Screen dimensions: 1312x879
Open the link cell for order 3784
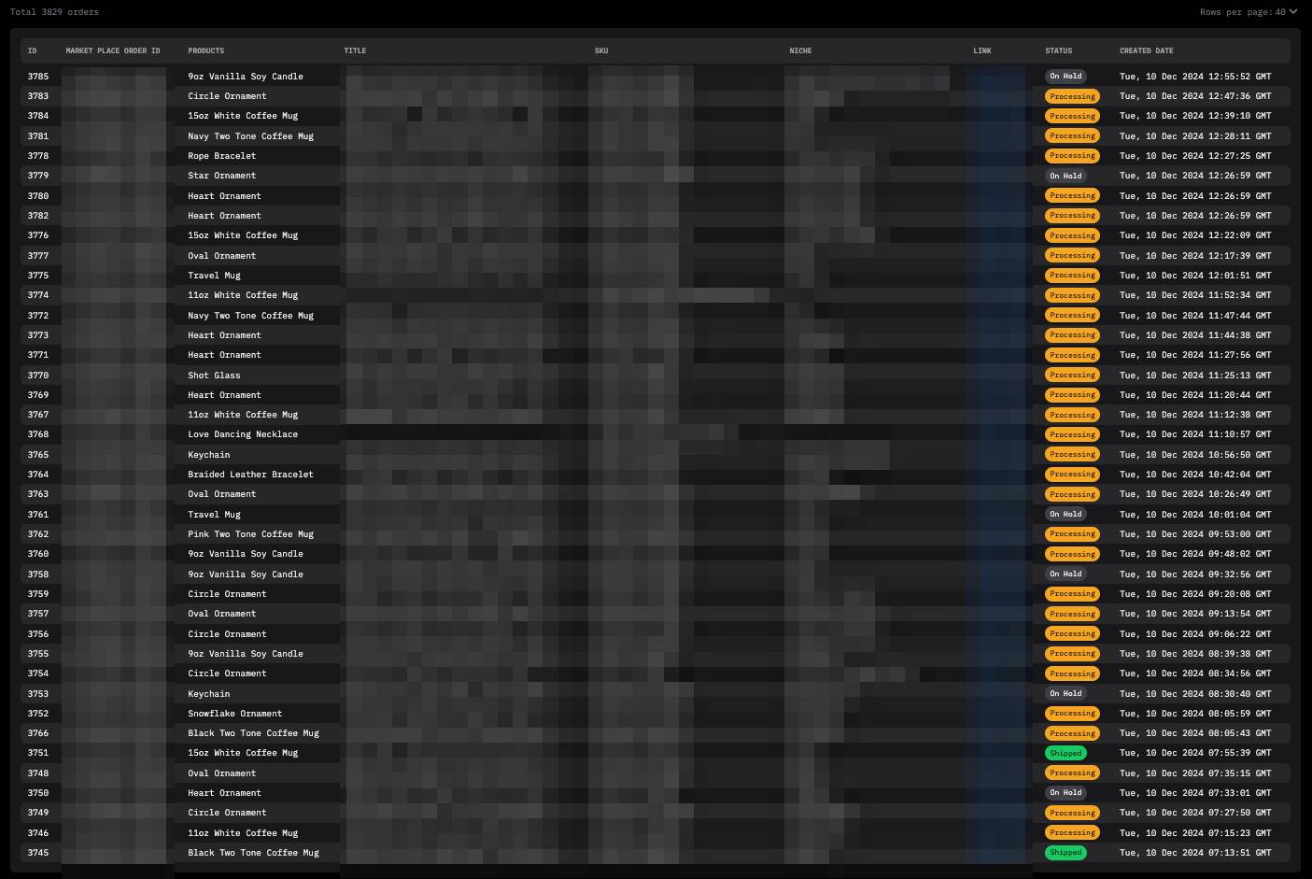point(997,116)
